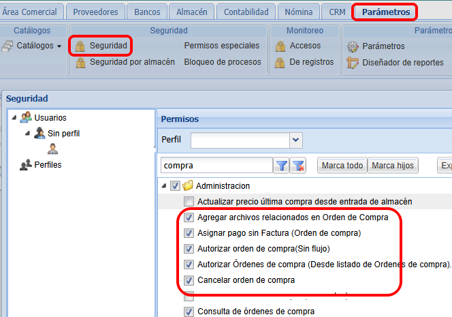Open the Catálogos stacked-windows icon
452x317 pixels.
(x=7, y=46)
